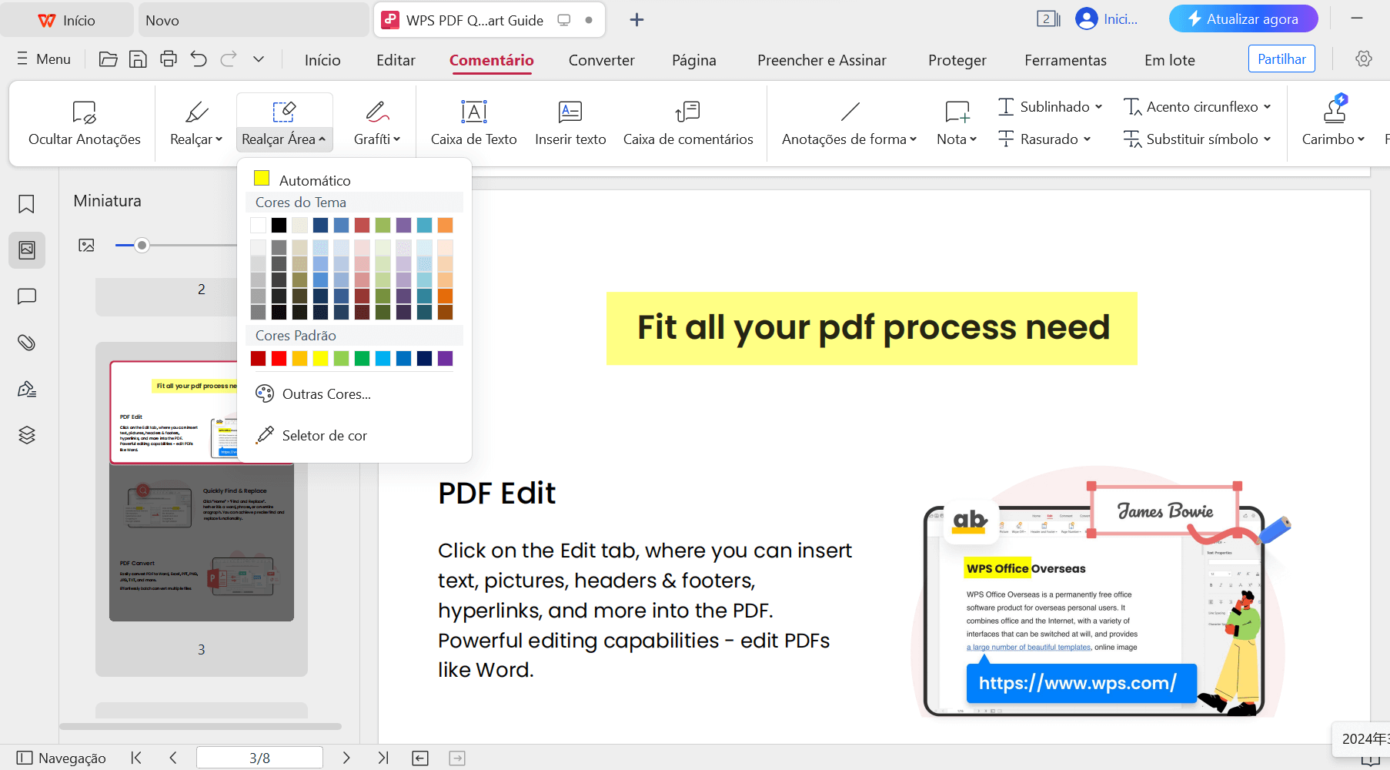The image size is (1390, 770).
Task: Click the Atualizar agora button
Action: [1242, 18]
